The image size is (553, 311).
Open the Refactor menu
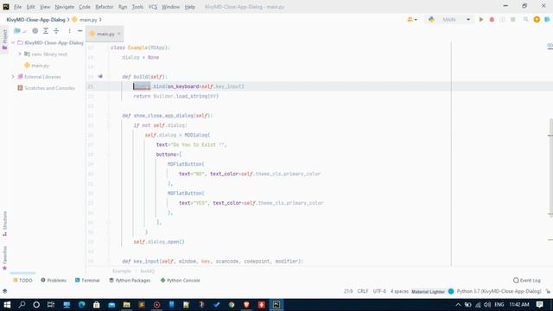(105, 7)
